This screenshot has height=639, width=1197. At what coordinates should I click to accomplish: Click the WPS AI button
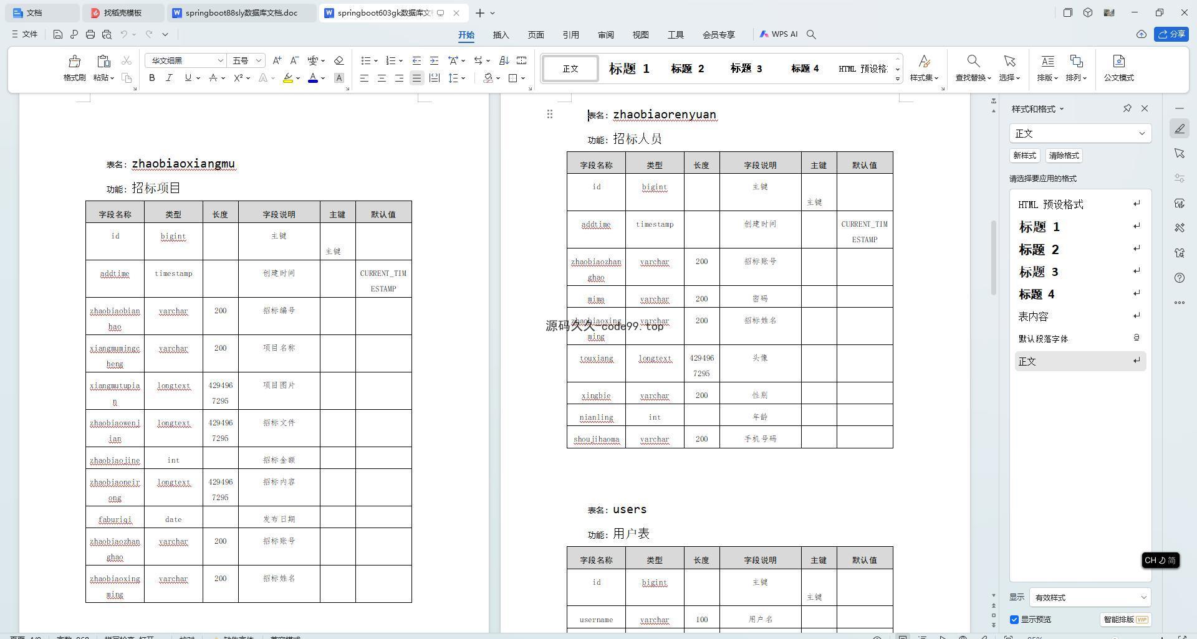[x=779, y=34]
